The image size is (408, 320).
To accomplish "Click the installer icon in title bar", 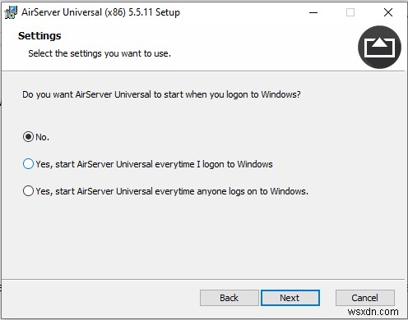I will click(x=11, y=12).
